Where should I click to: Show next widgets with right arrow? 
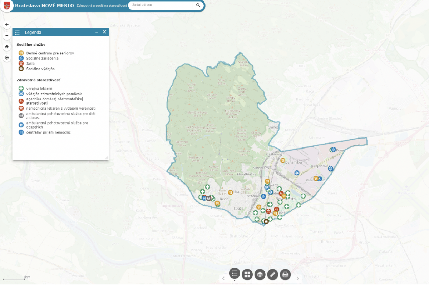pyautogui.click(x=297, y=278)
